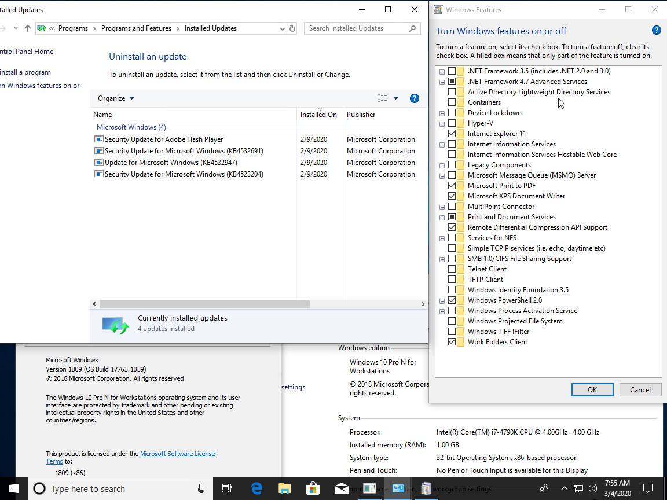Cancel the Windows Features dialog
This screenshot has height=500, width=667.
640,390
